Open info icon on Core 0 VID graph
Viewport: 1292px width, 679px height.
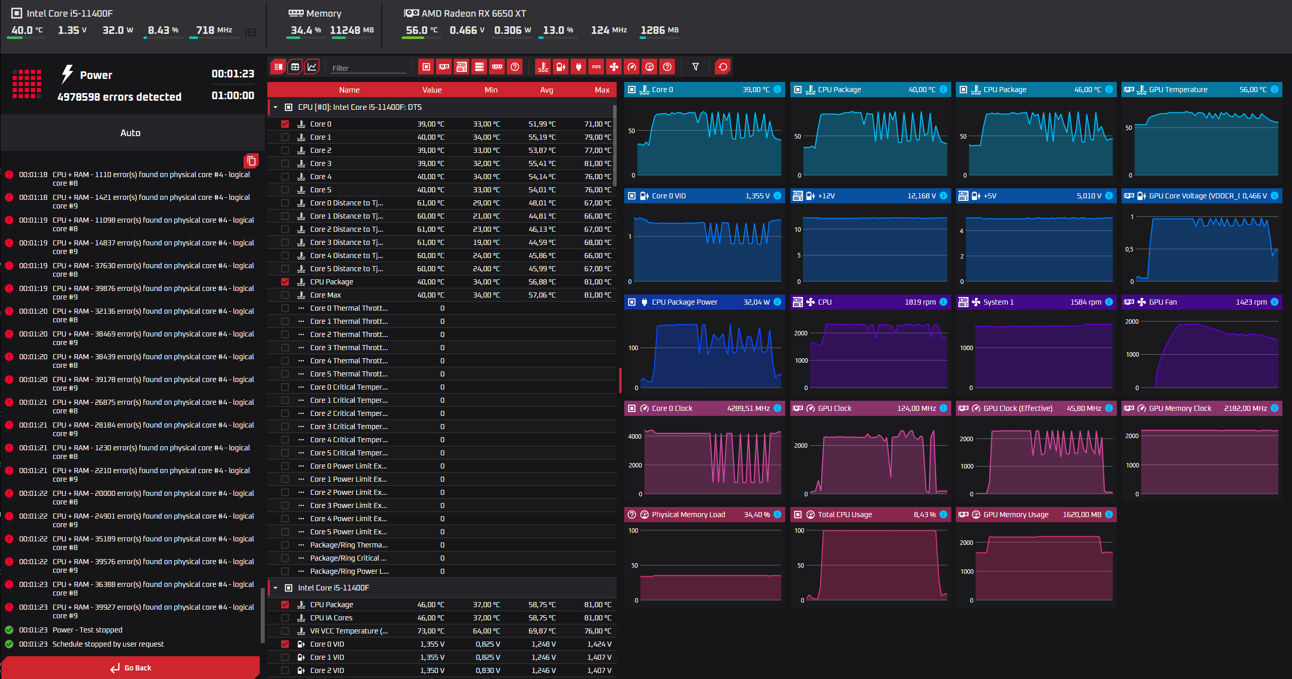tap(777, 196)
